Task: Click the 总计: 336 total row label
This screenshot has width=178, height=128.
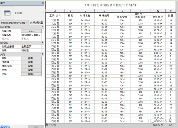Action: click(51, 125)
